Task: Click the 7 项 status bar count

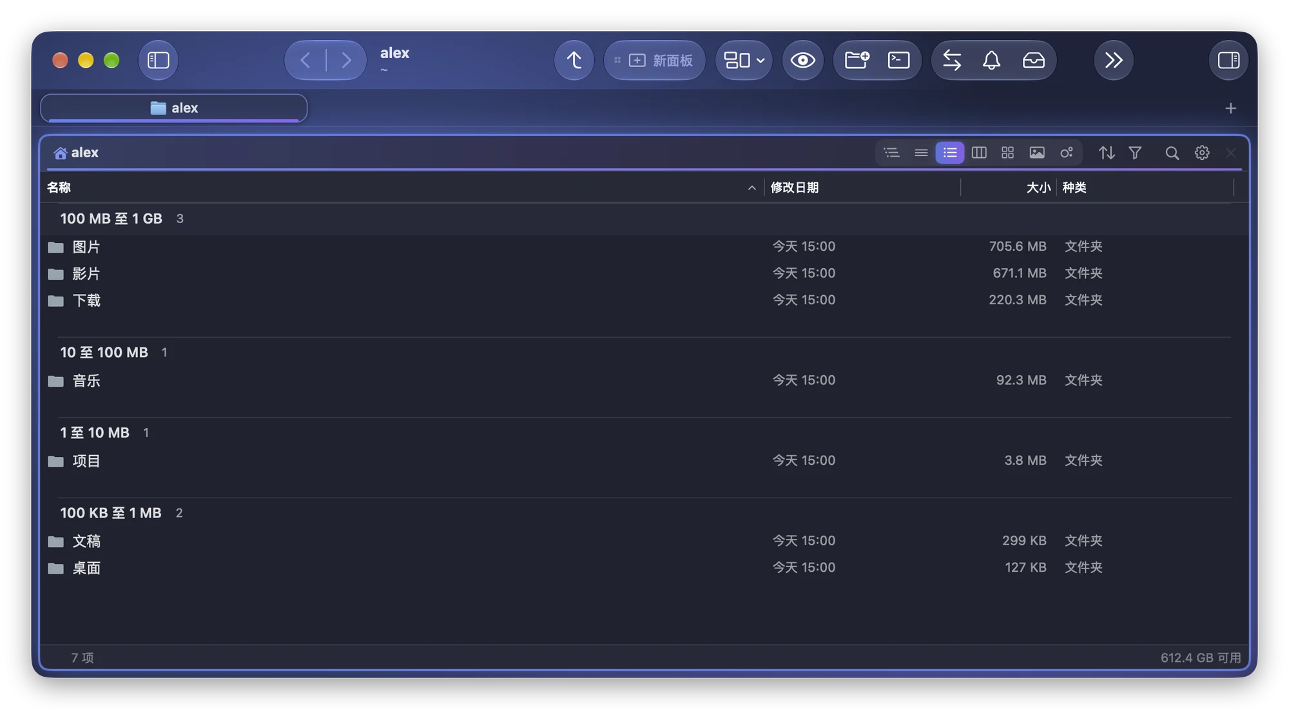Action: 82,657
